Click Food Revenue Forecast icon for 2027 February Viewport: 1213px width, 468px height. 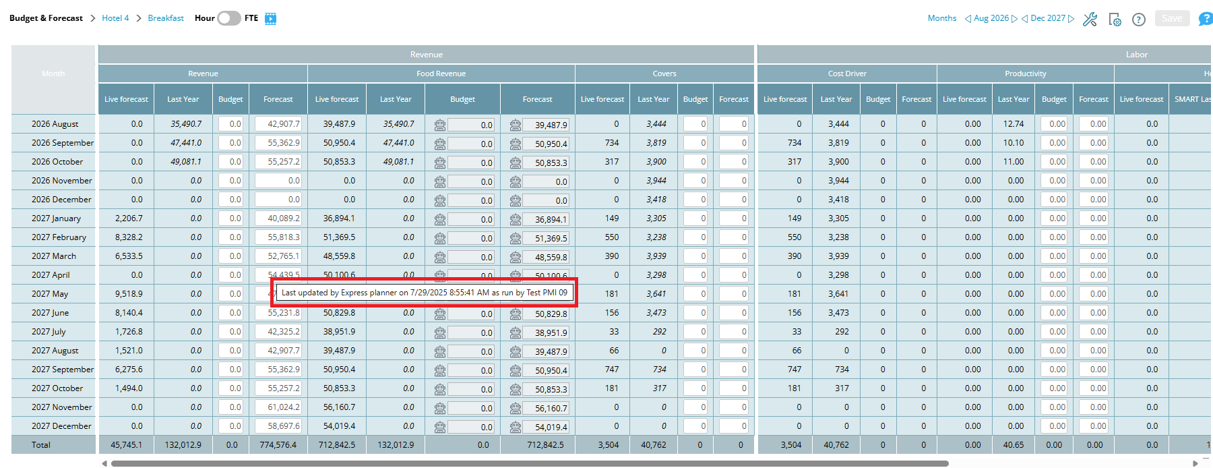516,238
